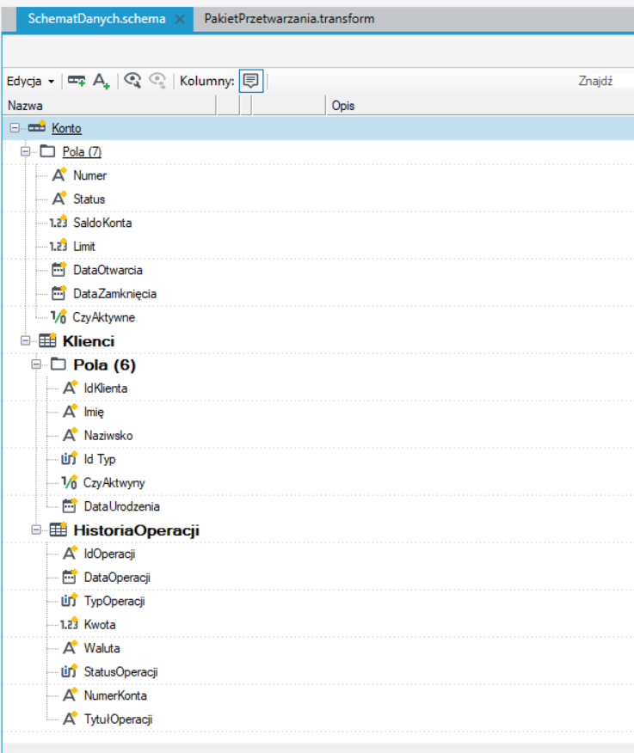Click the calendar icon of DataOtwarcia

tap(58, 269)
